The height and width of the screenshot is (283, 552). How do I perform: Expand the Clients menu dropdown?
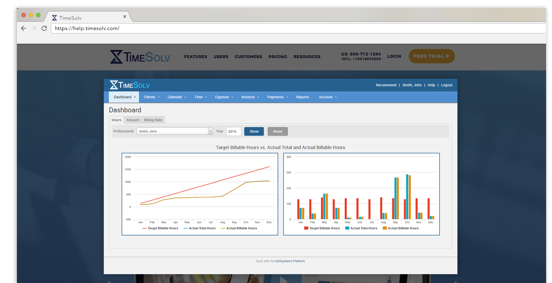[152, 97]
